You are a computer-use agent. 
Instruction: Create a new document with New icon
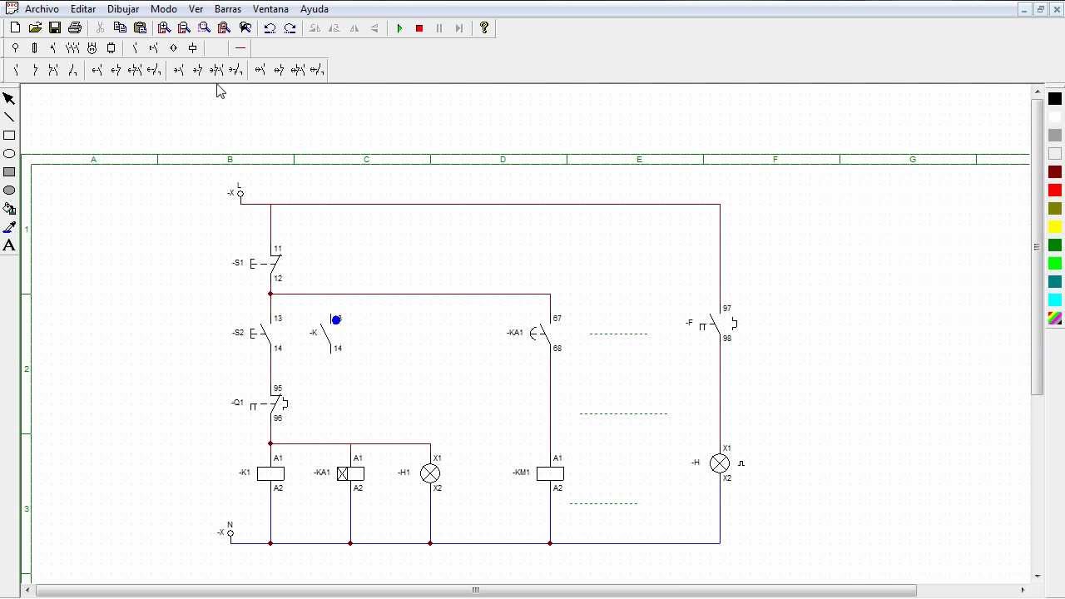[15, 28]
